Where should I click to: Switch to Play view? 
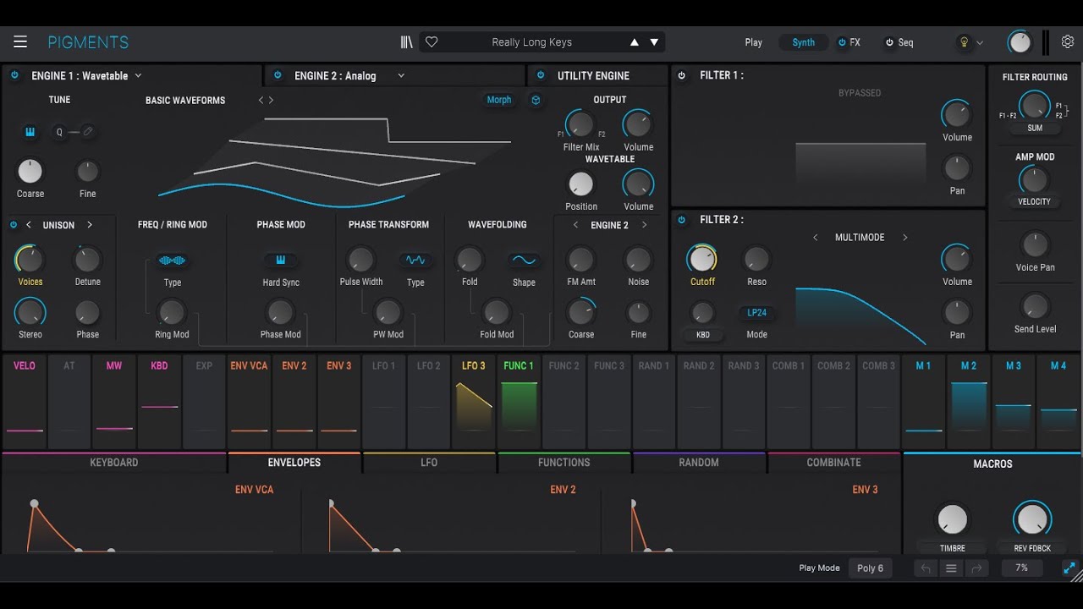754,42
